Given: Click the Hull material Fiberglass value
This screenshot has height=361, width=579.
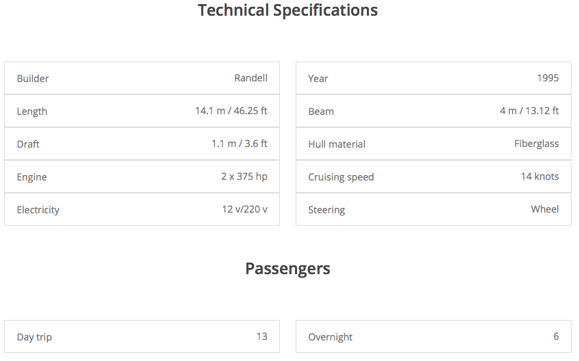Looking at the screenshot, I should click(x=537, y=144).
